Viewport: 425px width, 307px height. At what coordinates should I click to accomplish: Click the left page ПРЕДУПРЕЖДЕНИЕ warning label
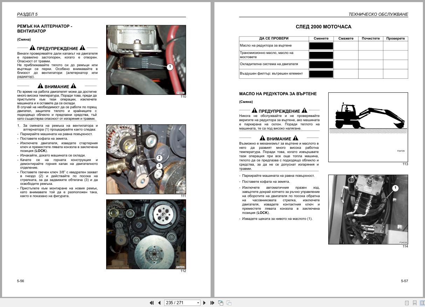pyautogui.click(x=57, y=48)
